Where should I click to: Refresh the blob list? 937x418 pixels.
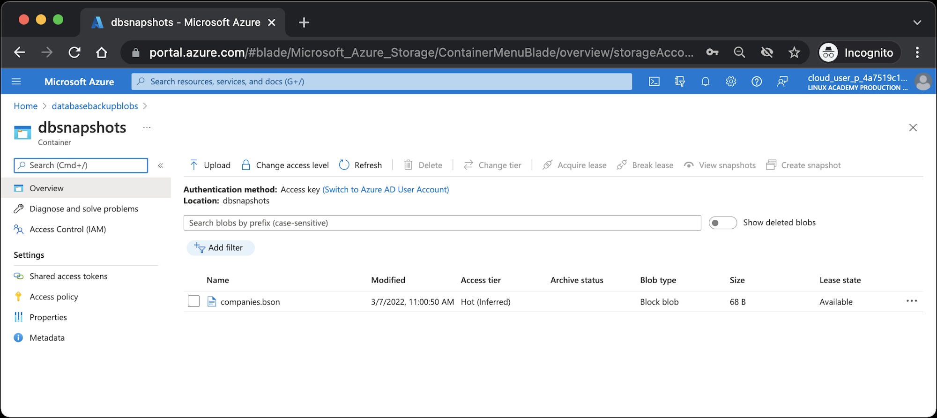tap(360, 165)
